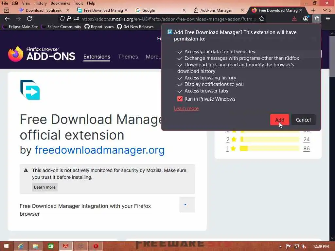
Task: Open Internet Explorer from the taskbar
Action: (x=21, y=246)
